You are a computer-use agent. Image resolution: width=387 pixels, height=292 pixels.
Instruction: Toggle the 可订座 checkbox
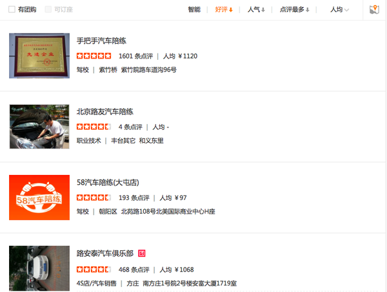[x=48, y=10]
